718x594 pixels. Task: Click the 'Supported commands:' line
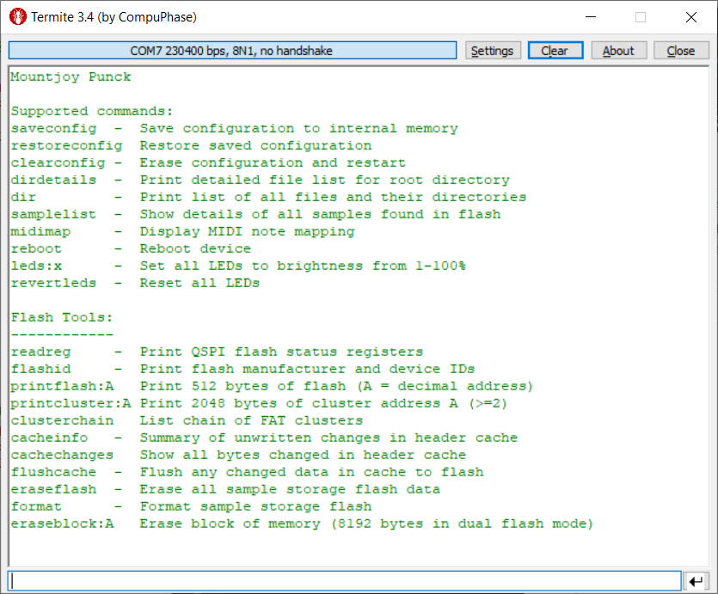[x=92, y=111]
